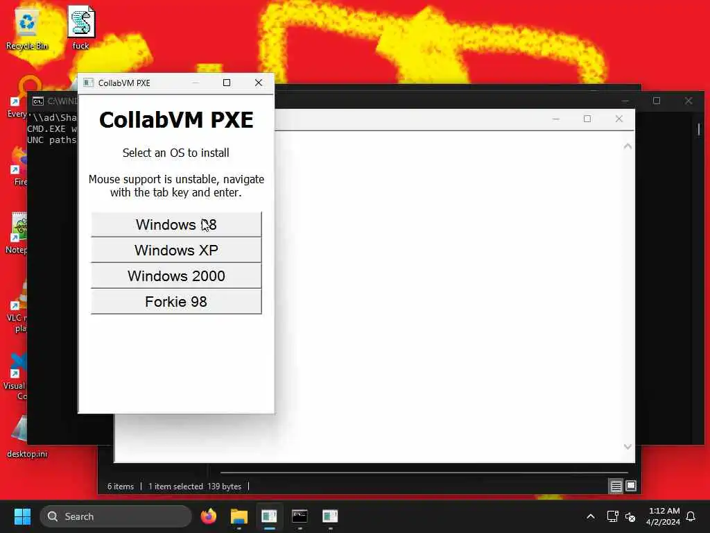Switch to the active CollabVM PXE taskbar icon
Image resolution: width=710 pixels, height=533 pixels.
pyautogui.click(x=270, y=516)
